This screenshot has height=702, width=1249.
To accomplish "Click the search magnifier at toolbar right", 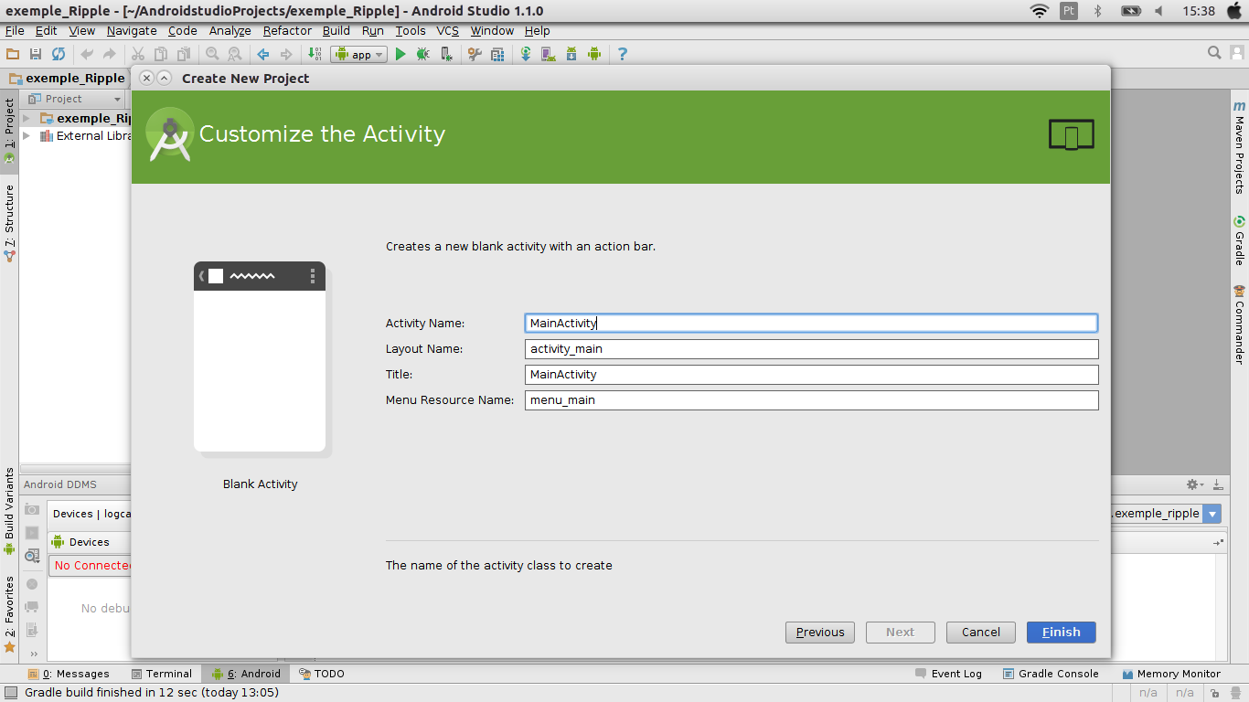I will 1214,53.
